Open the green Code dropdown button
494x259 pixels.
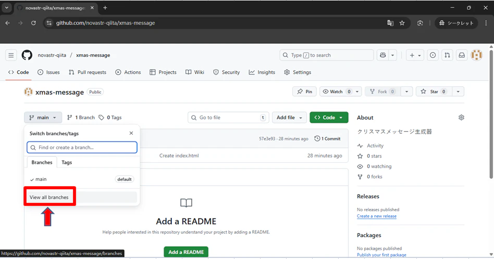[329, 118]
